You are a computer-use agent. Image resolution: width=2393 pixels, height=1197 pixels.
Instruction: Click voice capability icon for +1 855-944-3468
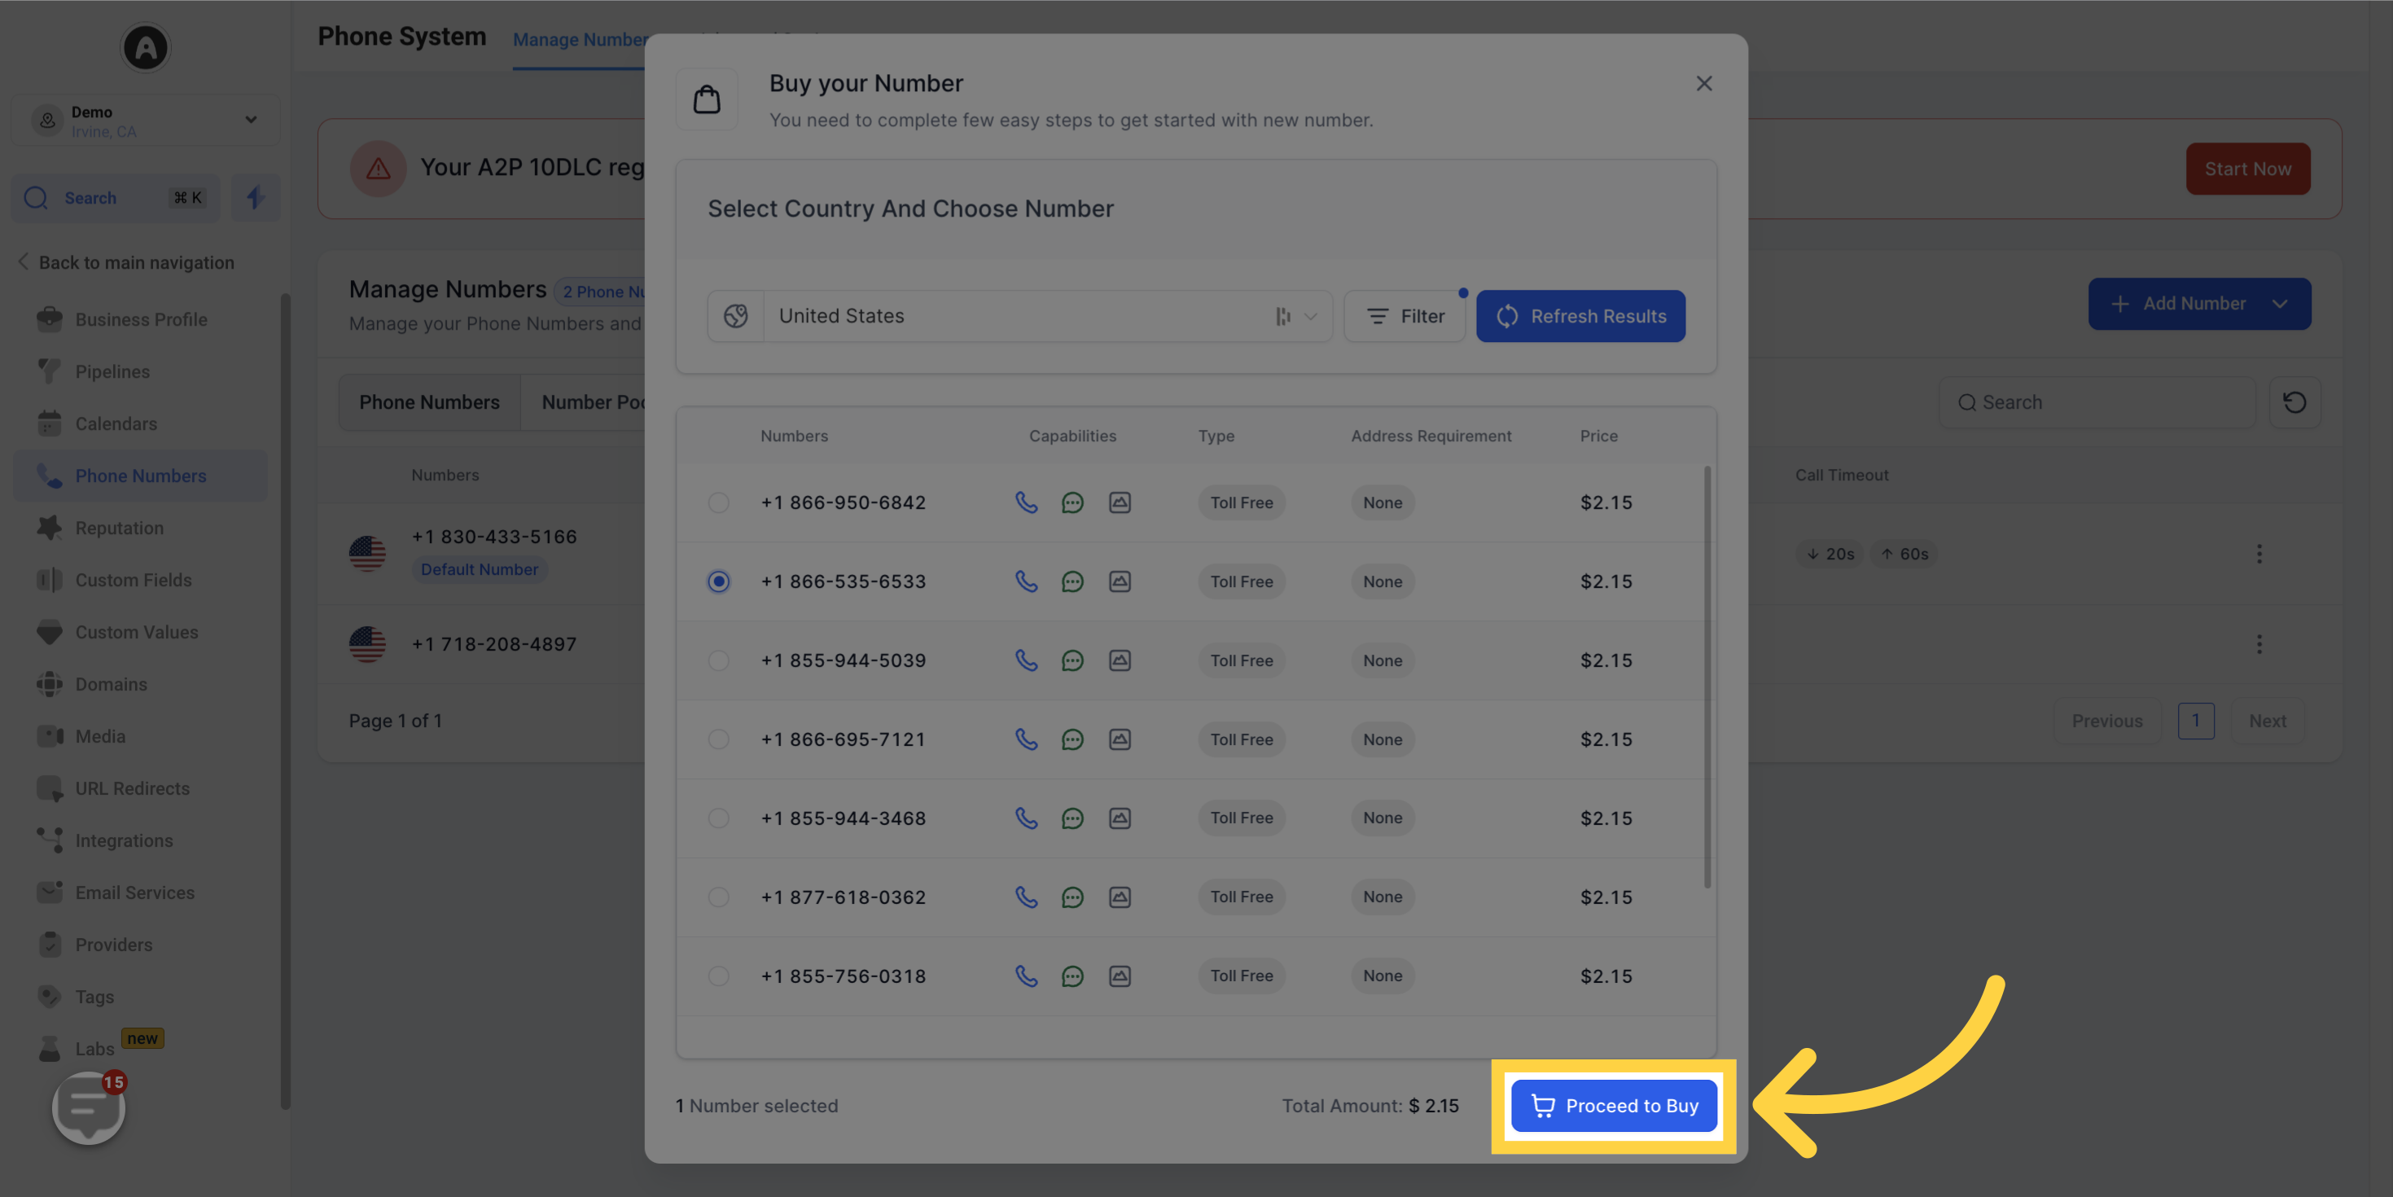(1026, 818)
